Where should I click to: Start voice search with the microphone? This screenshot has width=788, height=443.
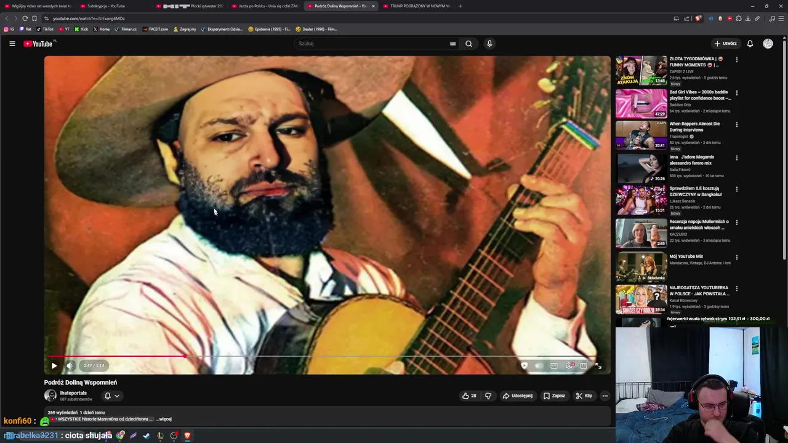click(x=489, y=44)
